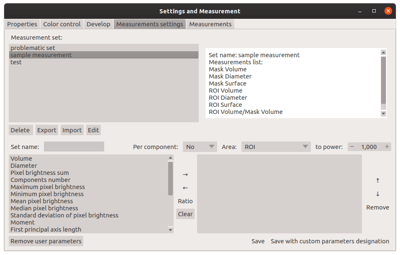The width and height of the screenshot is (400, 255).
Task: Click the set details pane scrollbar thumb
Action: tap(383, 80)
